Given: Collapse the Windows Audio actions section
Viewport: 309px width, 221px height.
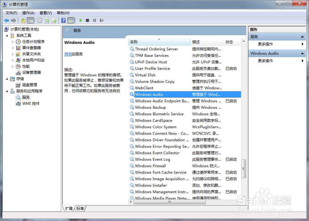Looking at the screenshot, I should [302, 53].
